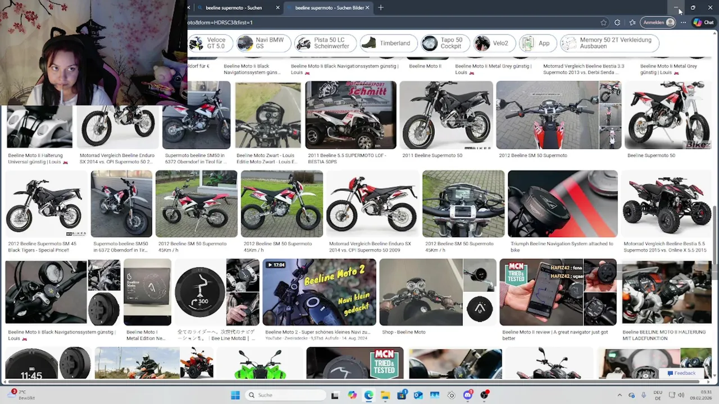The width and height of the screenshot is (719, 404).
Task: Open '2011 Beeline Supermoto 50' image
Action: coord(446,115)
